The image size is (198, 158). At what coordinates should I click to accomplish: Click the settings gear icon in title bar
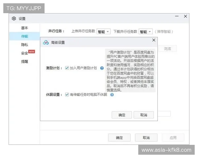[x=14, y=18]
